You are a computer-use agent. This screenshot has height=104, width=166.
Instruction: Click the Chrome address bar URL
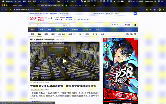click(x=29, y=10)
